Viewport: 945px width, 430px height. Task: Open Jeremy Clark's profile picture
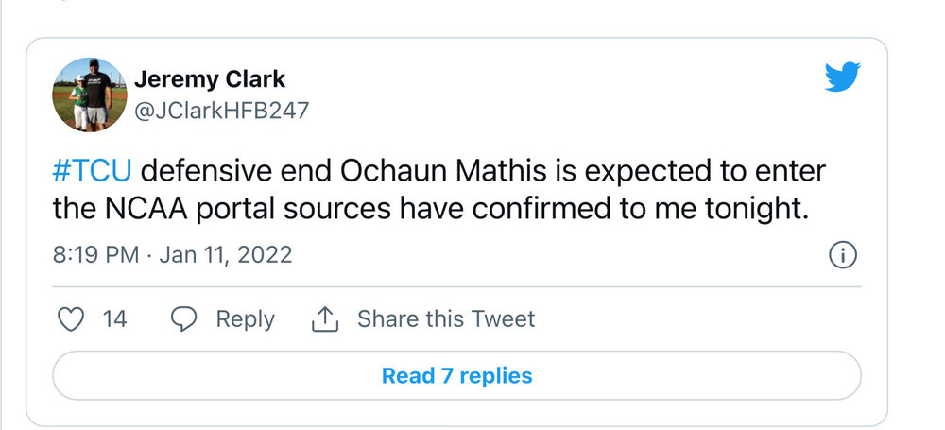click(x=90, y=95)
